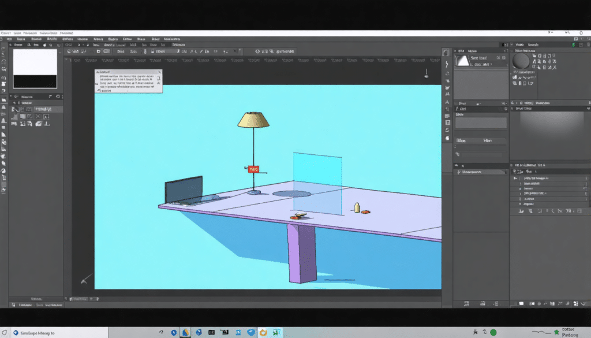Click the white blob icon in narrow vertical strip
Screen dimensions: 591x338
click(447, 138)
